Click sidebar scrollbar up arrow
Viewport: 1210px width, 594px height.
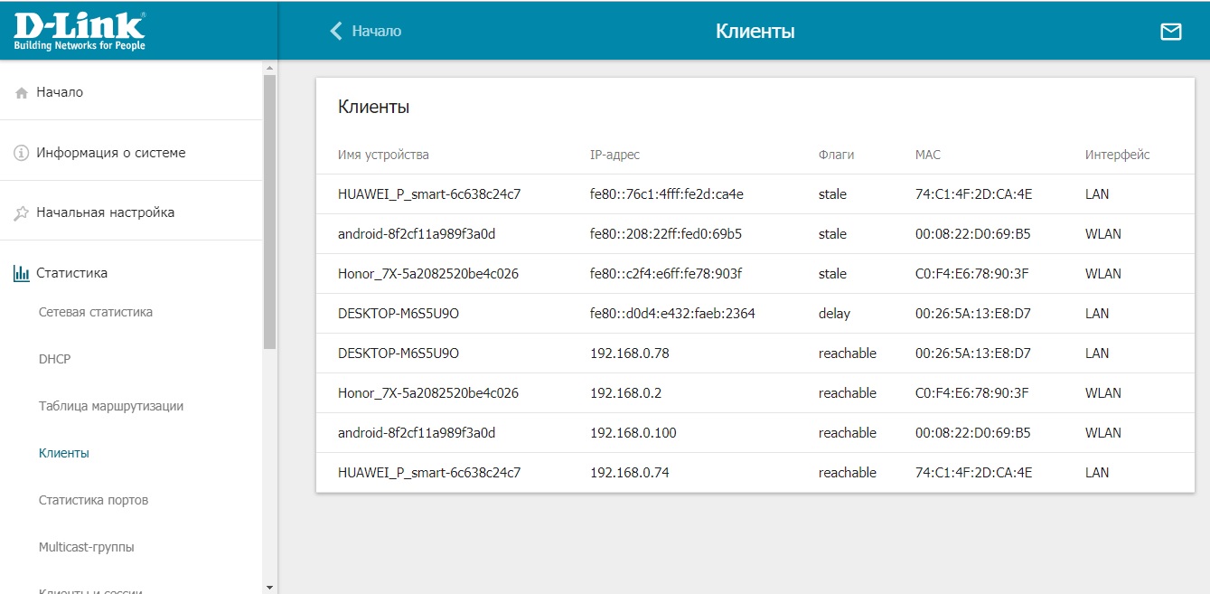[x=269, y=68]
